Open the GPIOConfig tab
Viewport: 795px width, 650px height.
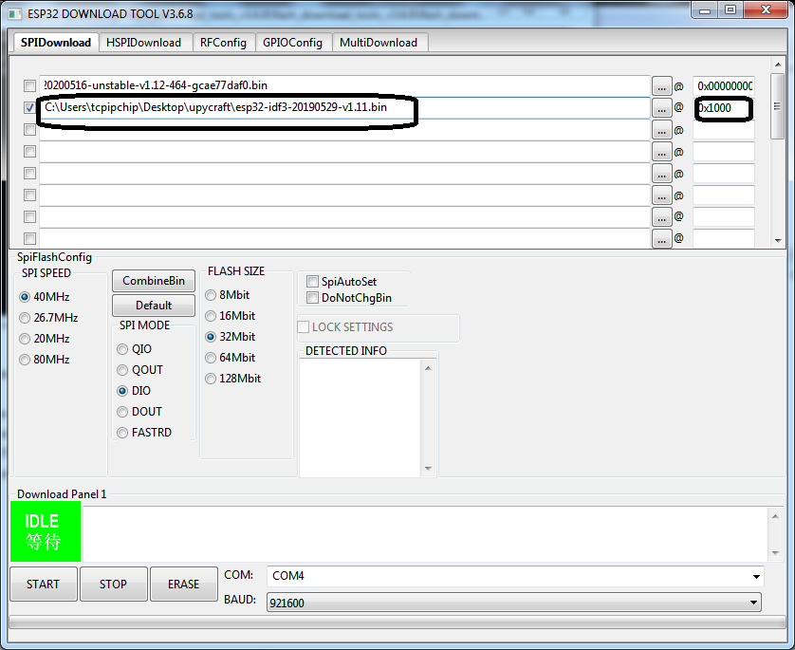tap(292, 43)
